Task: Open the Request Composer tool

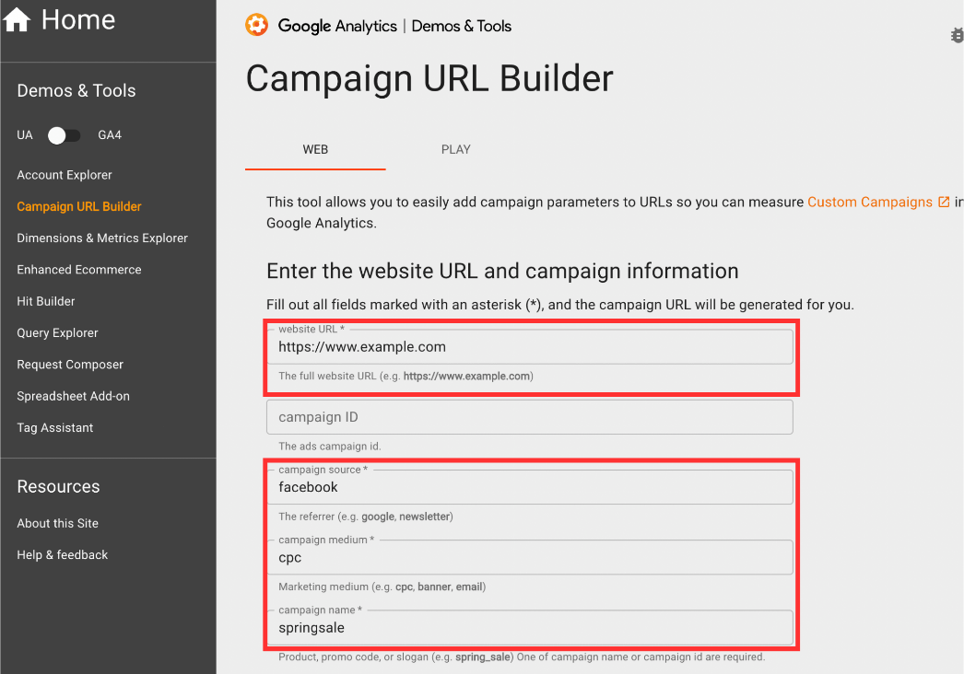Action: click(x=70, y=365)
